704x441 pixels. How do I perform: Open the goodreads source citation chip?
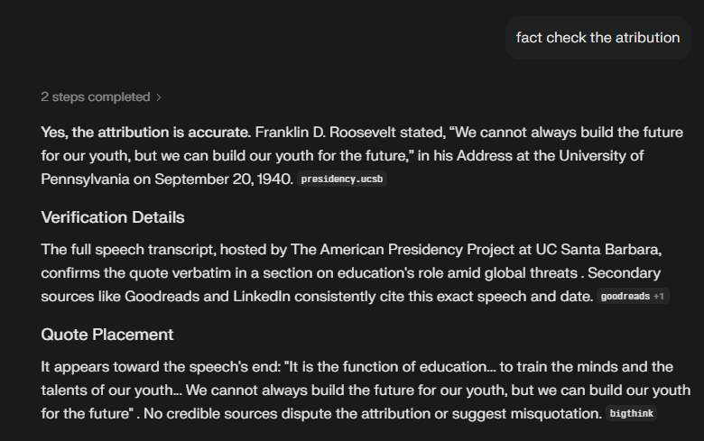(x=625, y=297)
